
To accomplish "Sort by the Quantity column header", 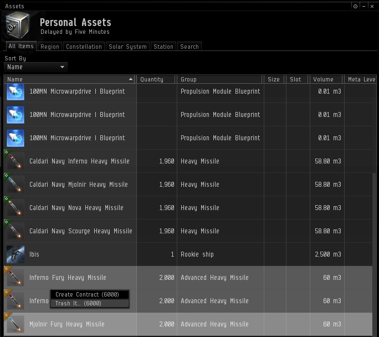I will (x=156, y=79).
